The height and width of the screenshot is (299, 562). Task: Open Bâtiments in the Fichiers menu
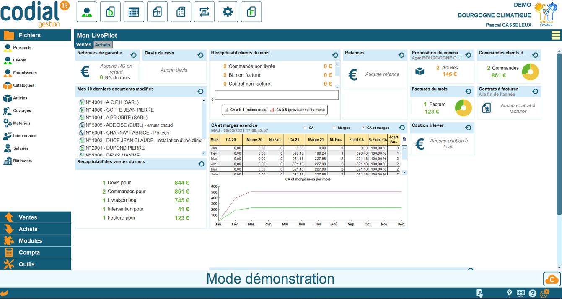click(x=22, y=161)
